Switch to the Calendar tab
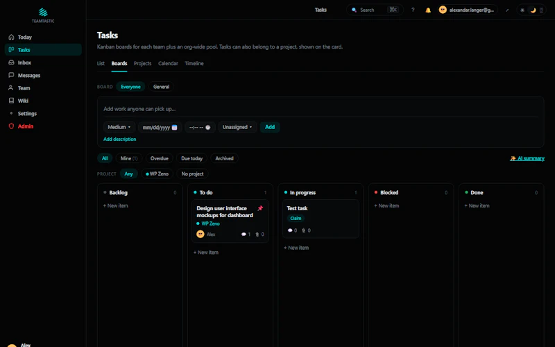Image resolution: width=555 pixels, height=347 pixels. (x=168, y=63)
